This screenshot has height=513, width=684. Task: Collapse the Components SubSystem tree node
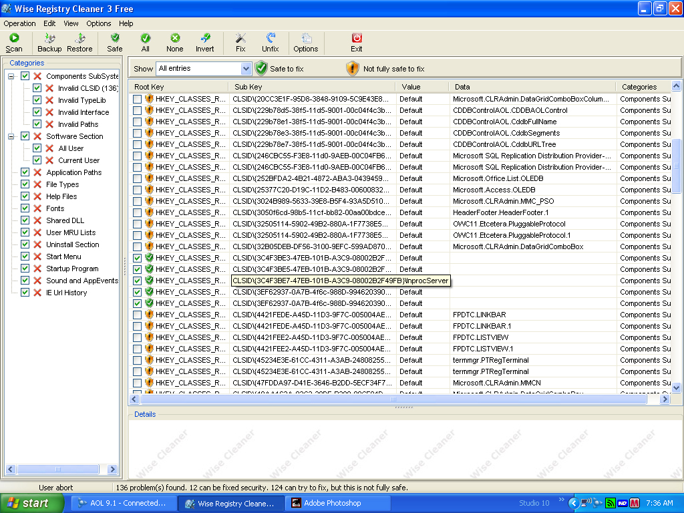[11, 76]
